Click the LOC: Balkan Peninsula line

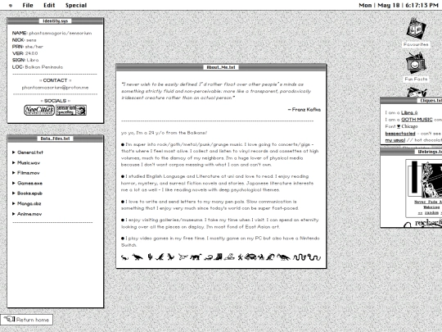(x=38, y=67)
